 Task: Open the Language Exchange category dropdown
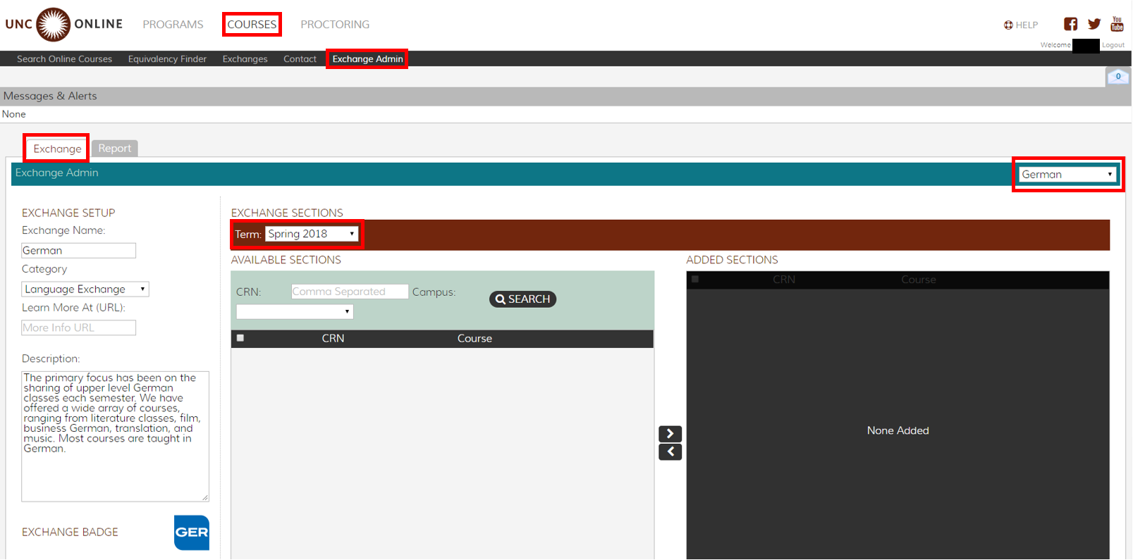85,290
